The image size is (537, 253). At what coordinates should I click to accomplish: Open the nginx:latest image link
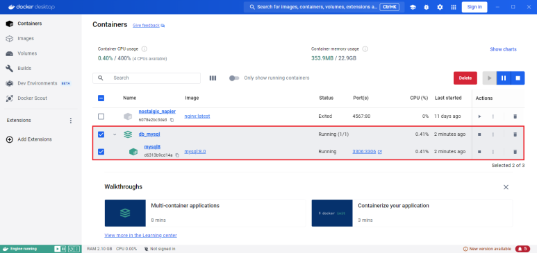click(x=197, y=116)
